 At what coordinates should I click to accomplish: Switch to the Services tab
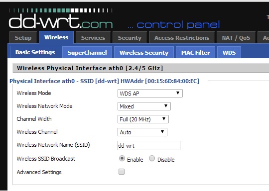click(x=93, y=37)
